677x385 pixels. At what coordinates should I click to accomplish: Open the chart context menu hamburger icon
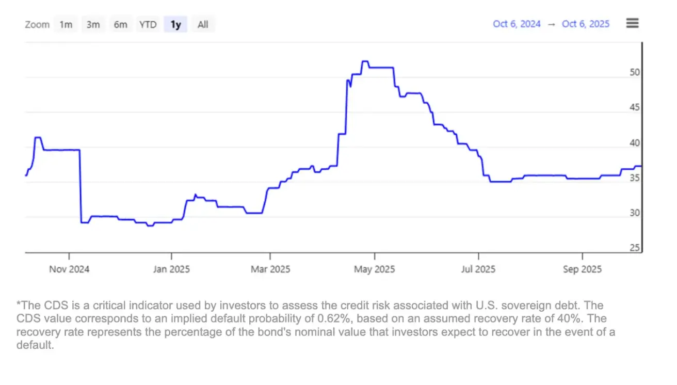tap(633, 23)
